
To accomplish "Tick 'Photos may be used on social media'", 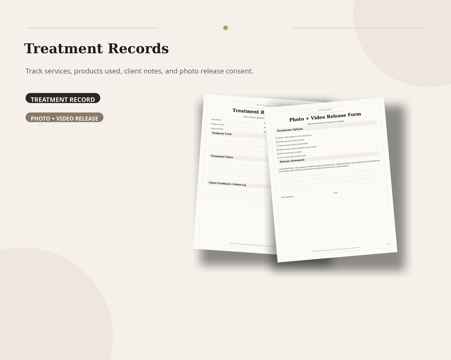I will (x=277, y=146).
